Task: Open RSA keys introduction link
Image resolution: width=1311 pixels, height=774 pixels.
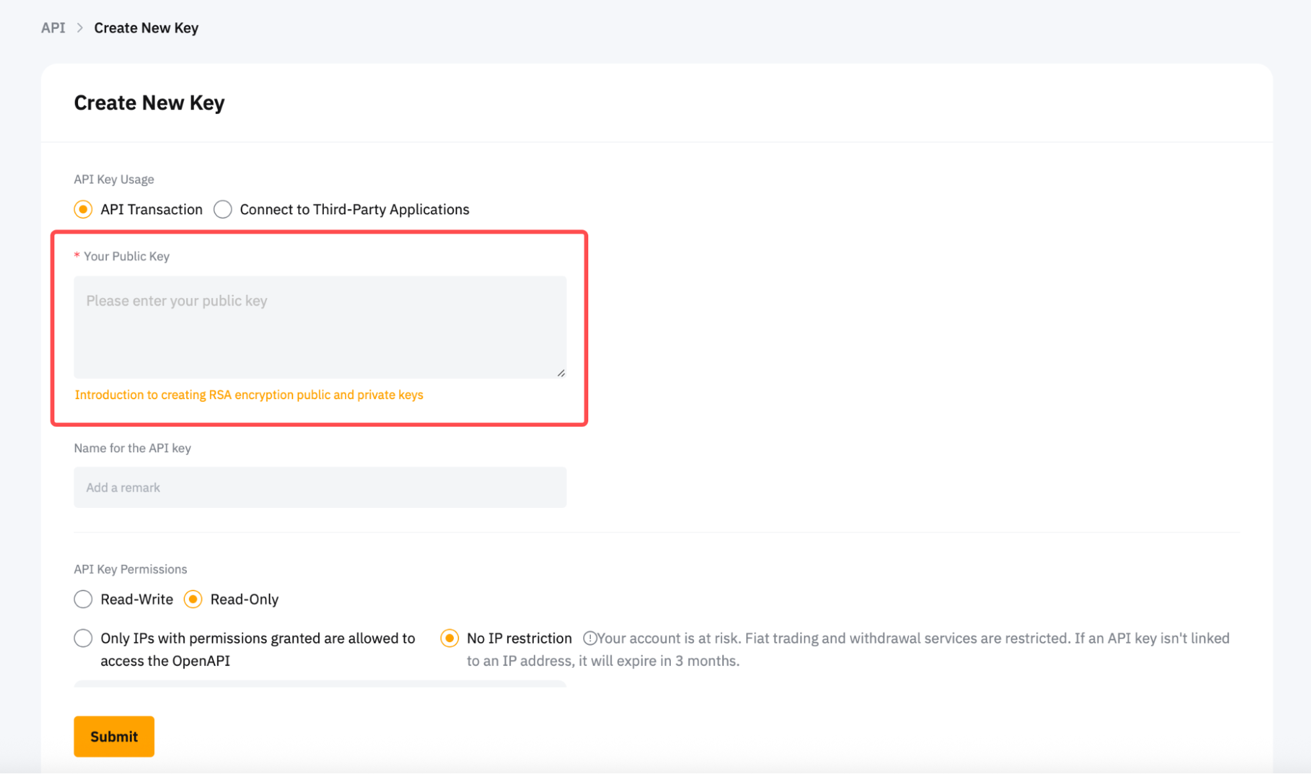Action: (249, 395)
